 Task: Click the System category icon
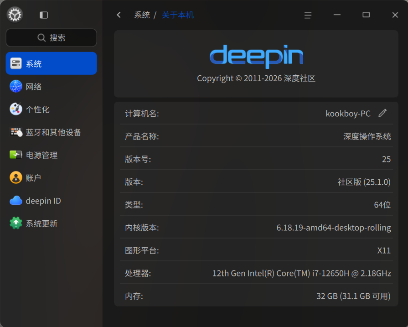coord(16,63)
